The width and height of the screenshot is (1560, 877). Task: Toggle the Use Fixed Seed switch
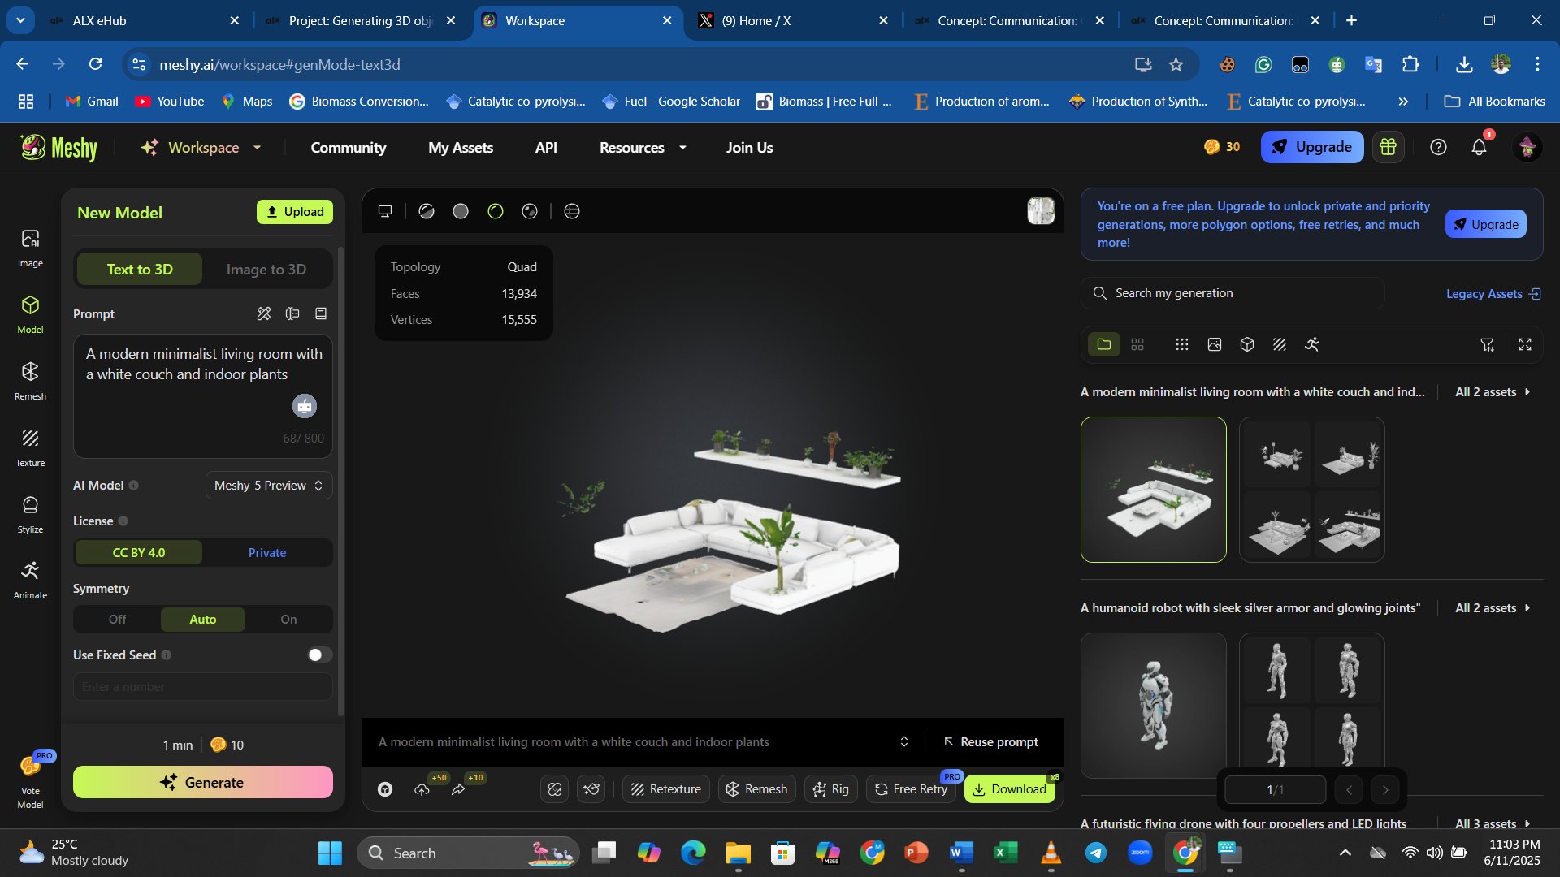click(x=319, y=655)
